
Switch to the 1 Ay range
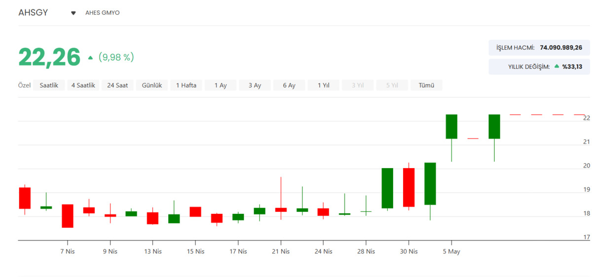pyautogui.click(x=221, y=85)
